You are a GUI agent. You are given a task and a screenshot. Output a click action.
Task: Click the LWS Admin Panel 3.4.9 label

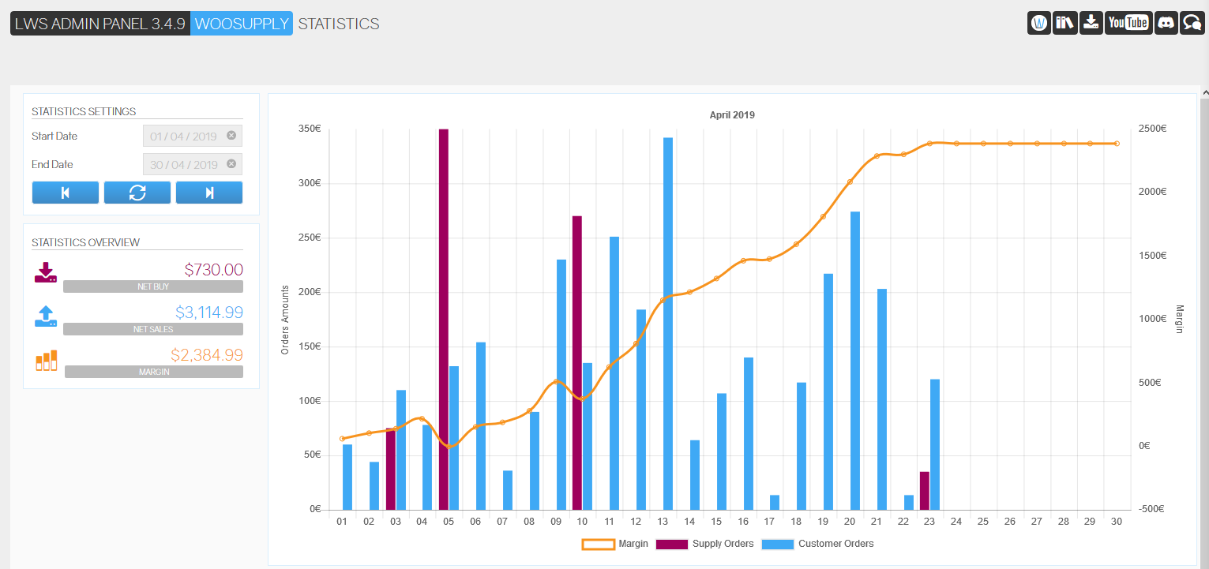click(x=100, y=24)
